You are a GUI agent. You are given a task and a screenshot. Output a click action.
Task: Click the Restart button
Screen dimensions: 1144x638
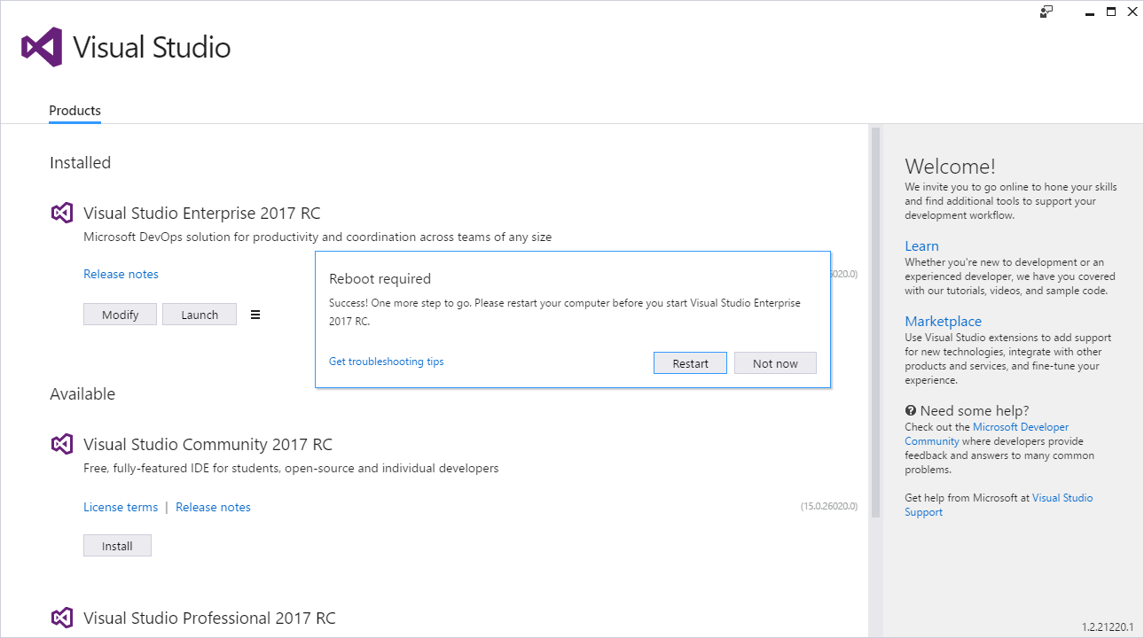pyautogui.click(x=690, y=363)
